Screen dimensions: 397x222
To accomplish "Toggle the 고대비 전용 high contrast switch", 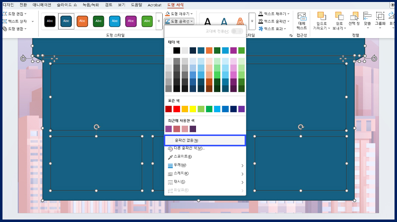I will (237, 31).
